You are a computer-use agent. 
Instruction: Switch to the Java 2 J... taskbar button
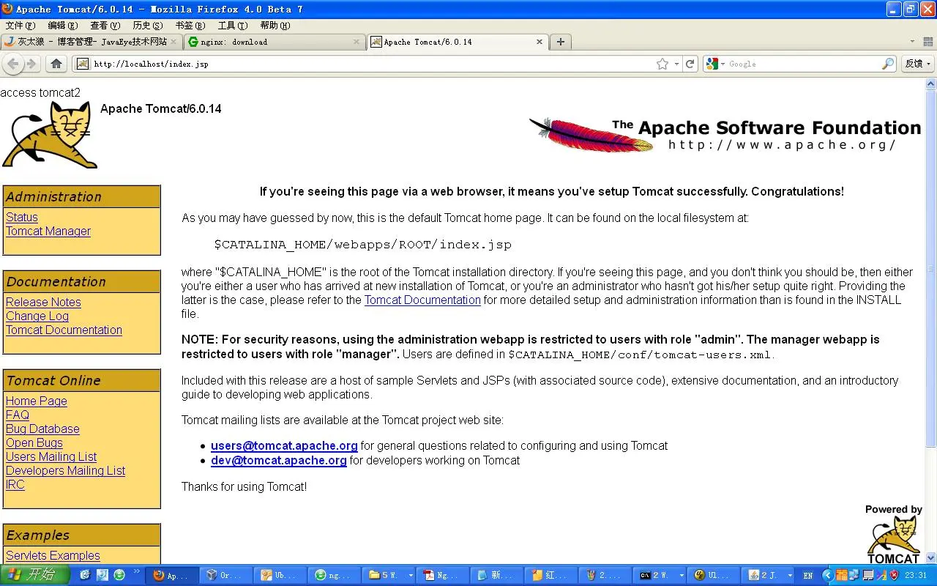(x=767, y=576)
